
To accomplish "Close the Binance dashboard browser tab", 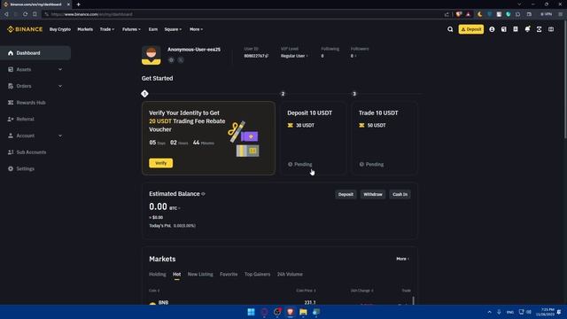I will point(68,4).
